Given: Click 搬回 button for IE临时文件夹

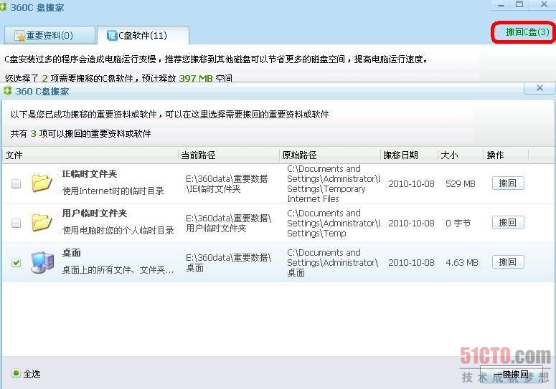Looking at the screenshot, I should (x=508, y=183).
